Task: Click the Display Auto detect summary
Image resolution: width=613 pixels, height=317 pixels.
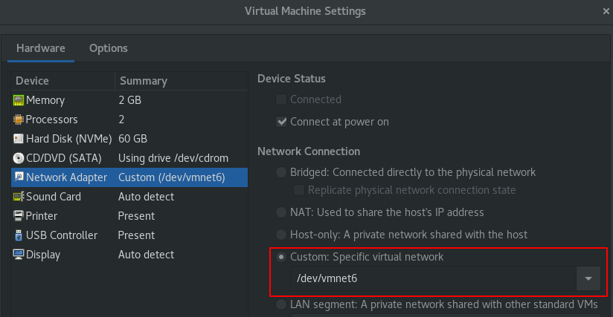Action: point(147,255)
